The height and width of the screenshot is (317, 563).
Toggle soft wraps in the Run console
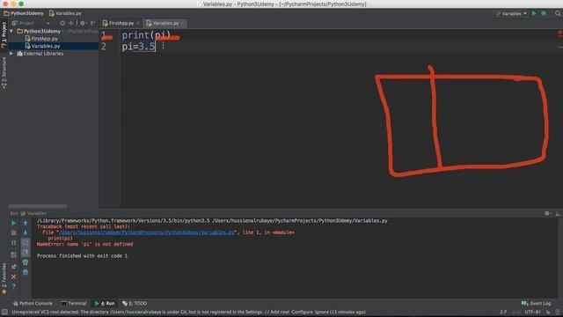pyautogui.click(x=26, y=243)
